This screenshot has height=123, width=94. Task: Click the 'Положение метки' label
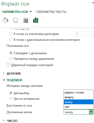click(x=19, y=112)
